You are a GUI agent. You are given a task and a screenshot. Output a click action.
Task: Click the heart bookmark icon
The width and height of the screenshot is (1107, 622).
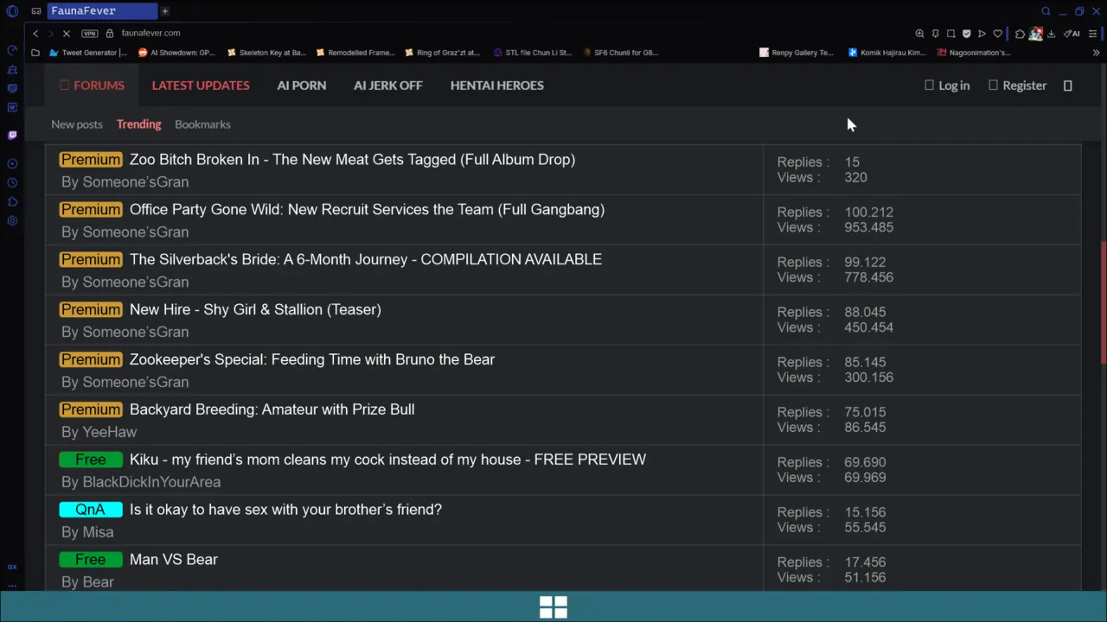coord(997,34)
